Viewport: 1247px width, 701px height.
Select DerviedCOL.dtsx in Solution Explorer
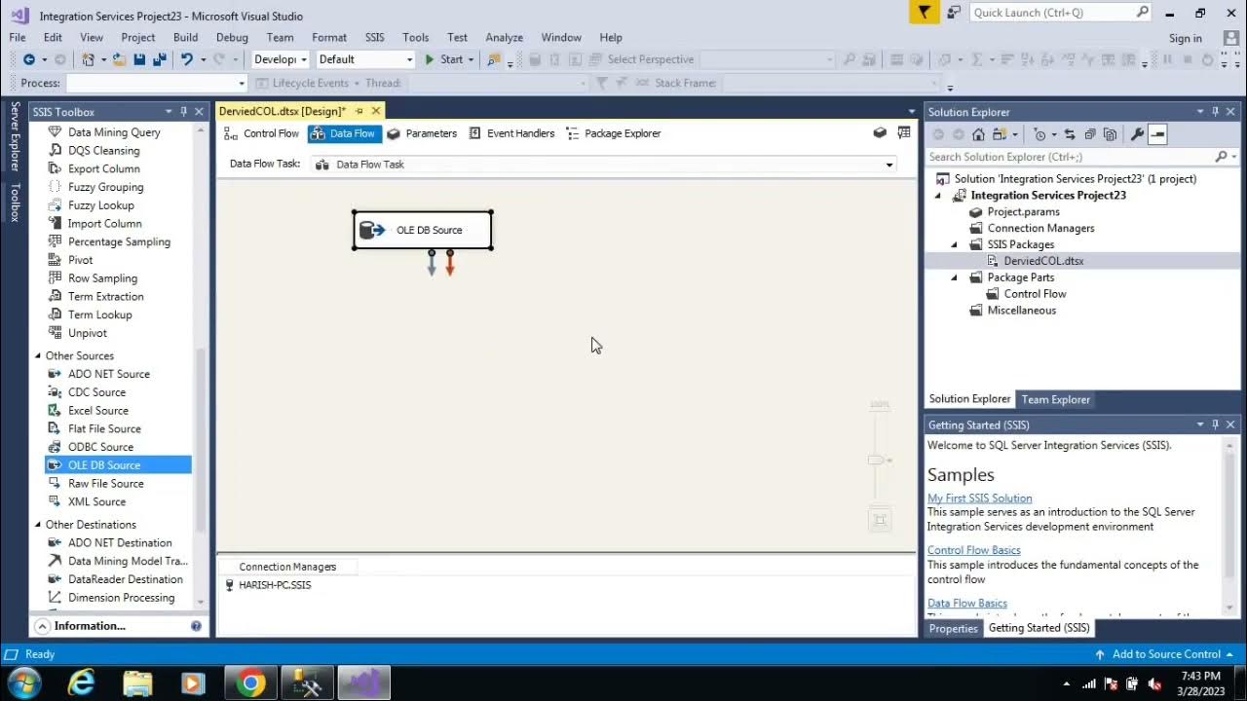point(1043,261)
